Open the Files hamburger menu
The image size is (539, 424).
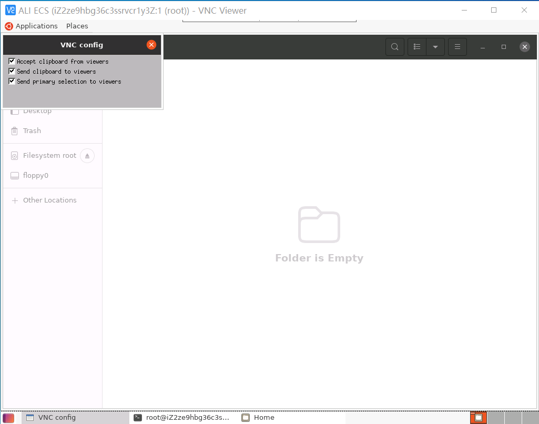457,47
